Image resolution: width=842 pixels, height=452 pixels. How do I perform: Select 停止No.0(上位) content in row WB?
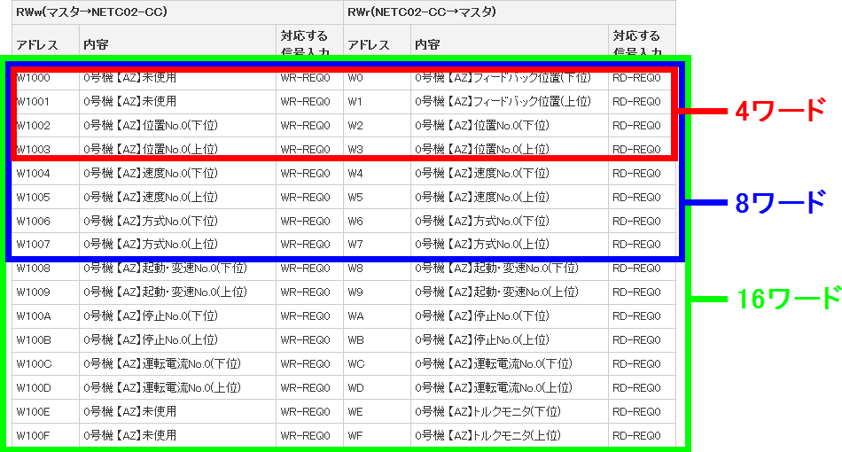click(x=509, y=340)
